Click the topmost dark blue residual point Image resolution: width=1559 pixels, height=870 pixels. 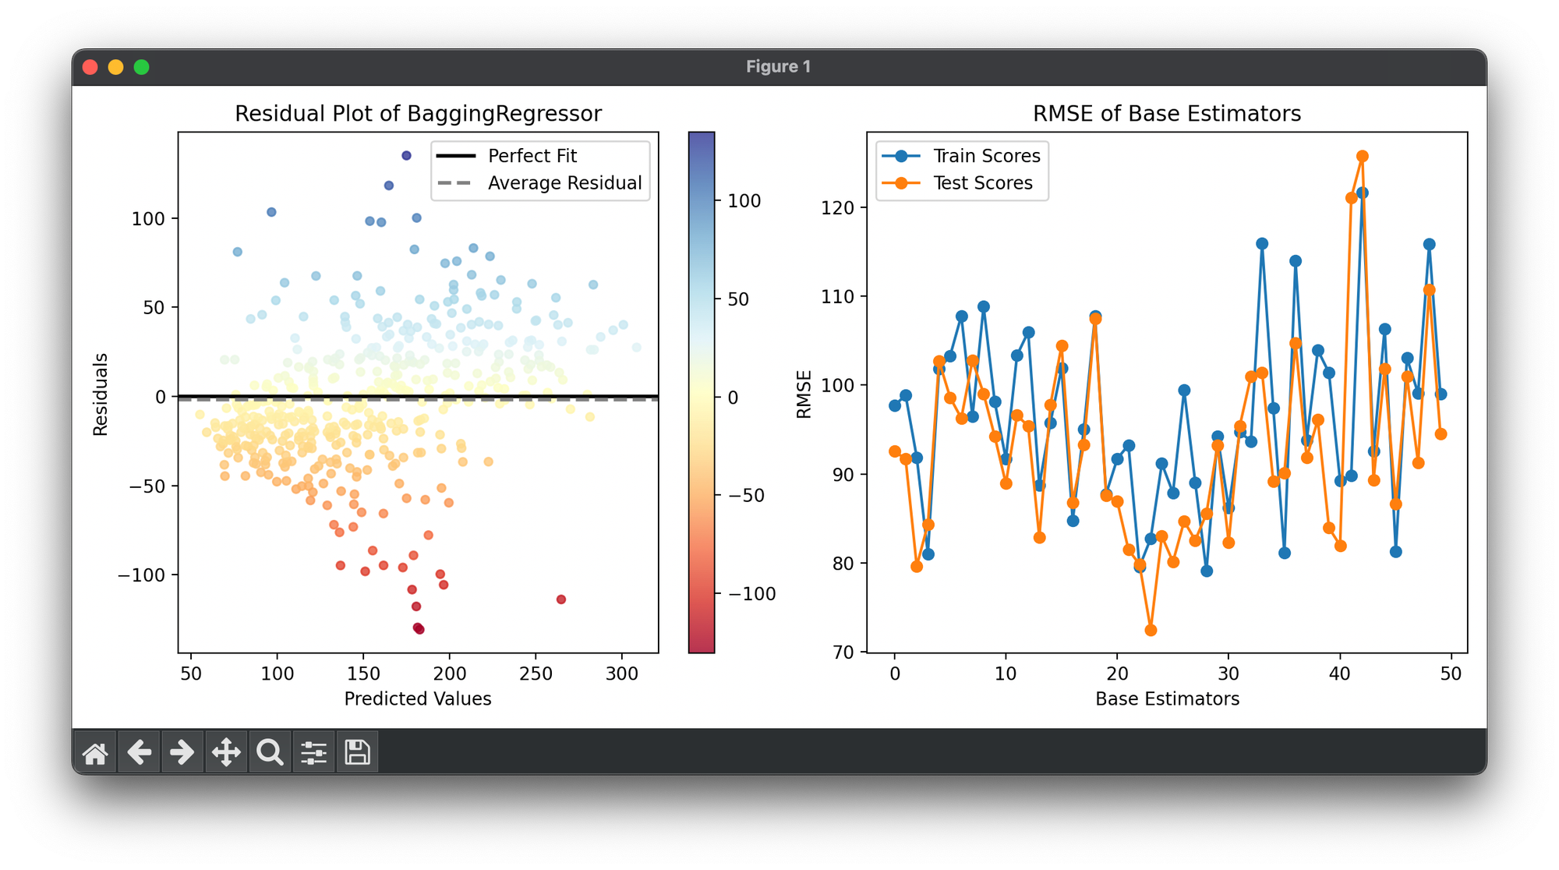coord(406,156)
